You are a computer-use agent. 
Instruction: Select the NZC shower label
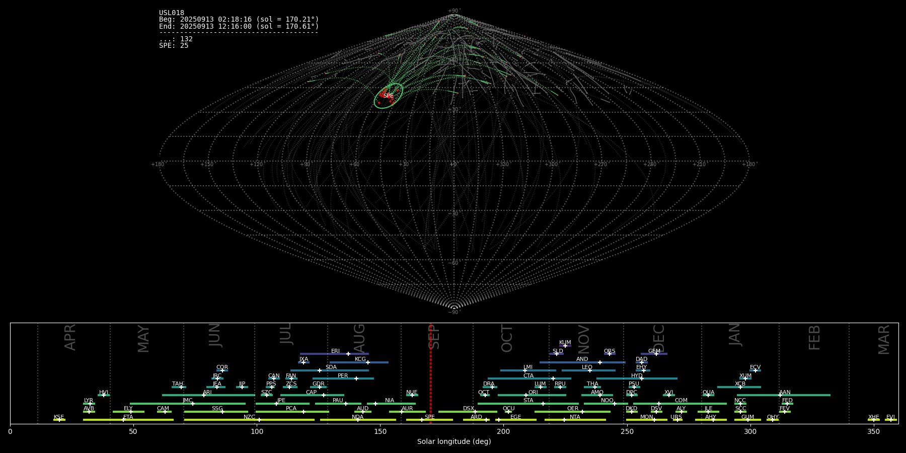249,417
